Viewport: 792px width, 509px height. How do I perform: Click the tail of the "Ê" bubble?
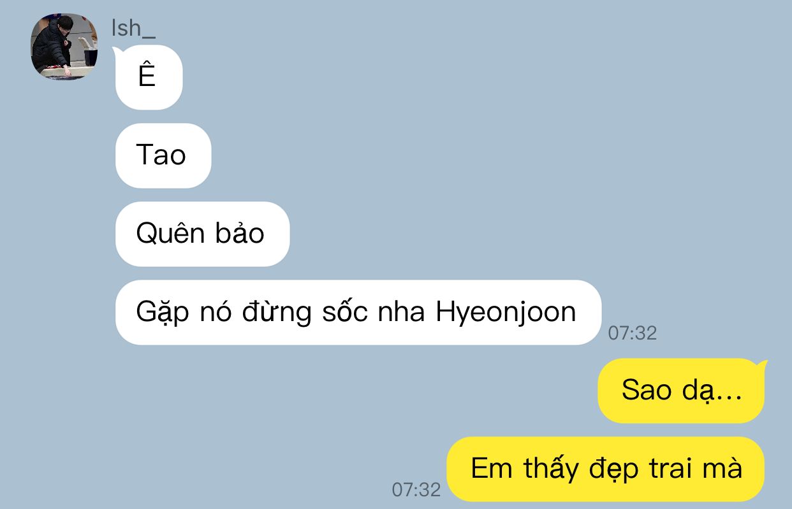point(117,51)
